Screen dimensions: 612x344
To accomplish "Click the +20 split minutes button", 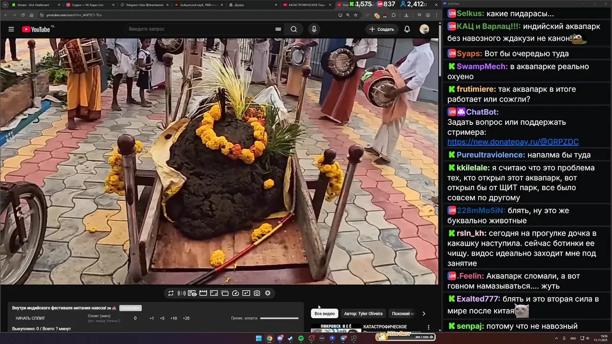I will [186, 318].
